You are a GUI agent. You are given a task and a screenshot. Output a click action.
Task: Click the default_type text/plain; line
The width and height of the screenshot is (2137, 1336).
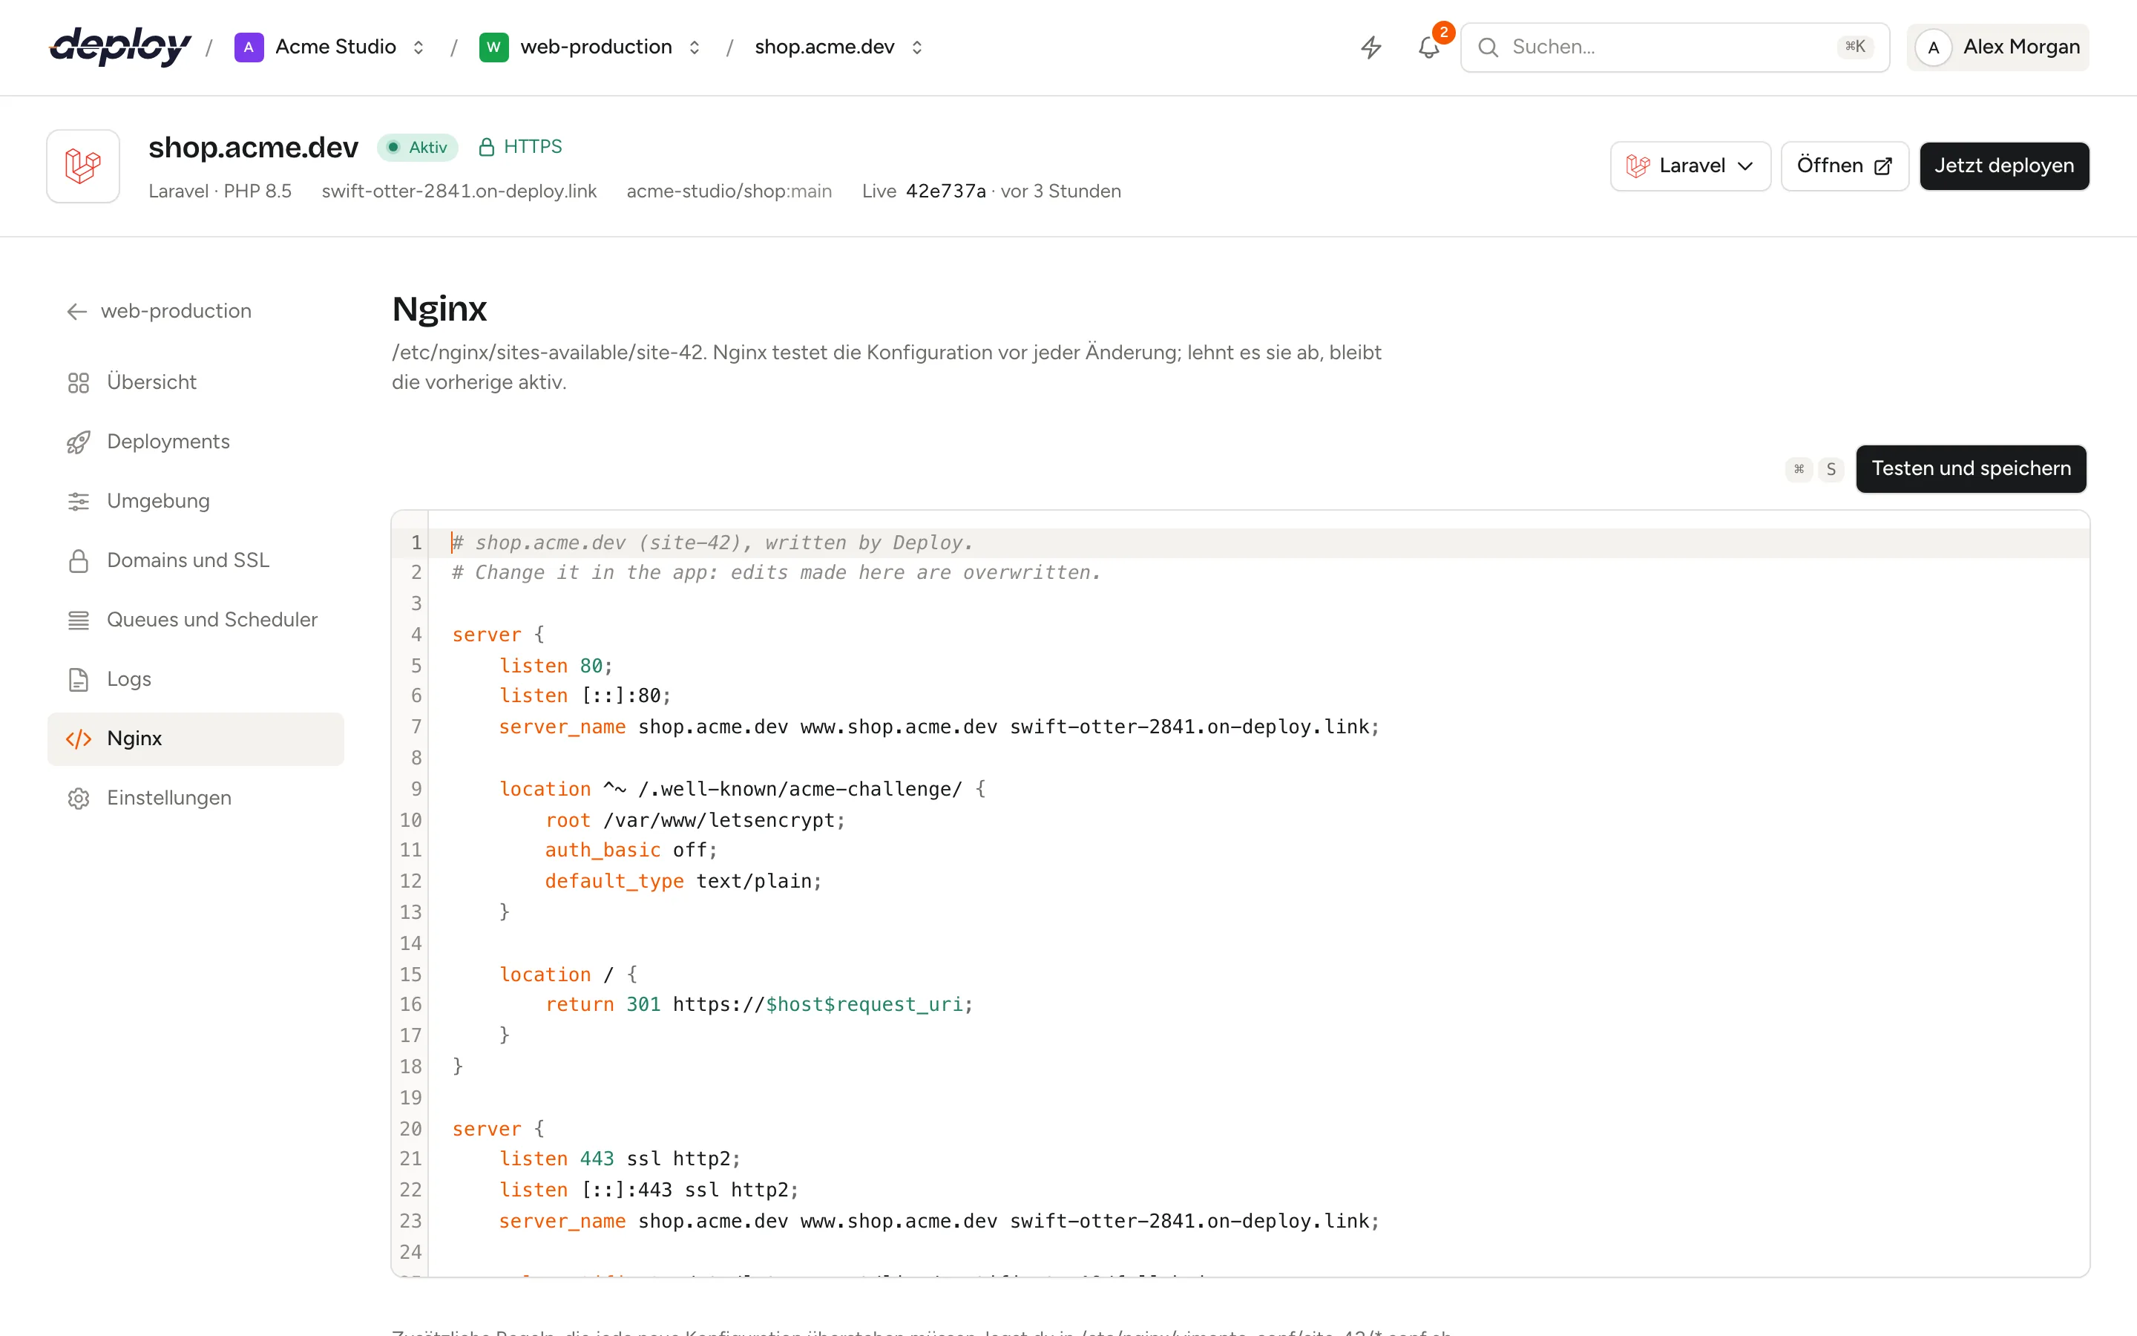point(683,882)
